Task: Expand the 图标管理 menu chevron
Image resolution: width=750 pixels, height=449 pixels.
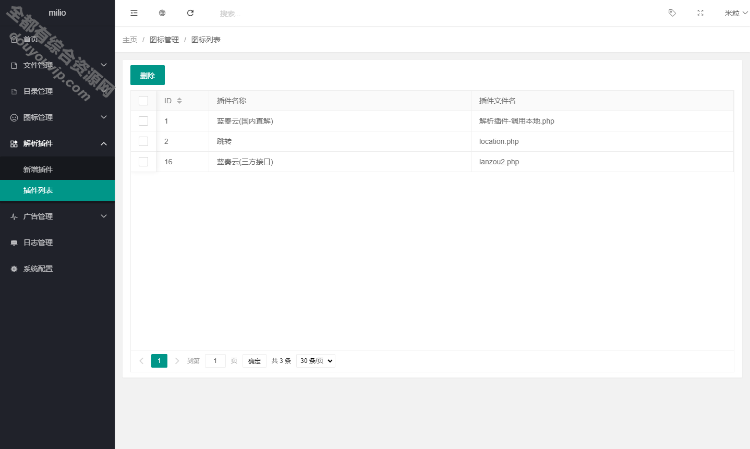Action: pyautogui.click(x=104, y=117)
